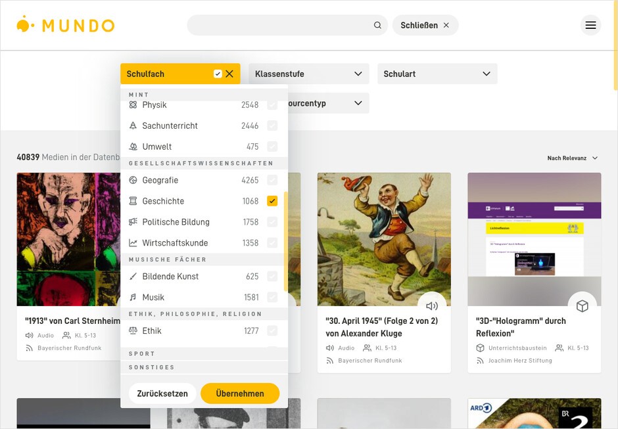Image resolution: width=618 pixels, height=429 pixels.
Task: Click audio badge on "30. April 1945" card
Action: click(x=432, y=306)
